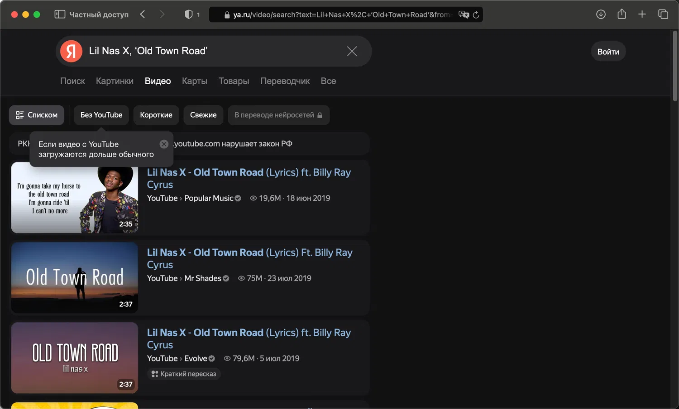Click the Popular Music channel name

pos(209,198)
